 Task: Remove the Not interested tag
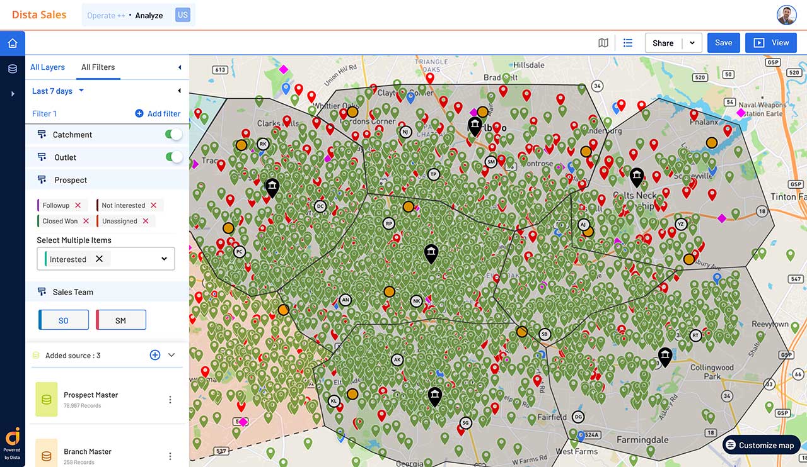tap(153, 205)
